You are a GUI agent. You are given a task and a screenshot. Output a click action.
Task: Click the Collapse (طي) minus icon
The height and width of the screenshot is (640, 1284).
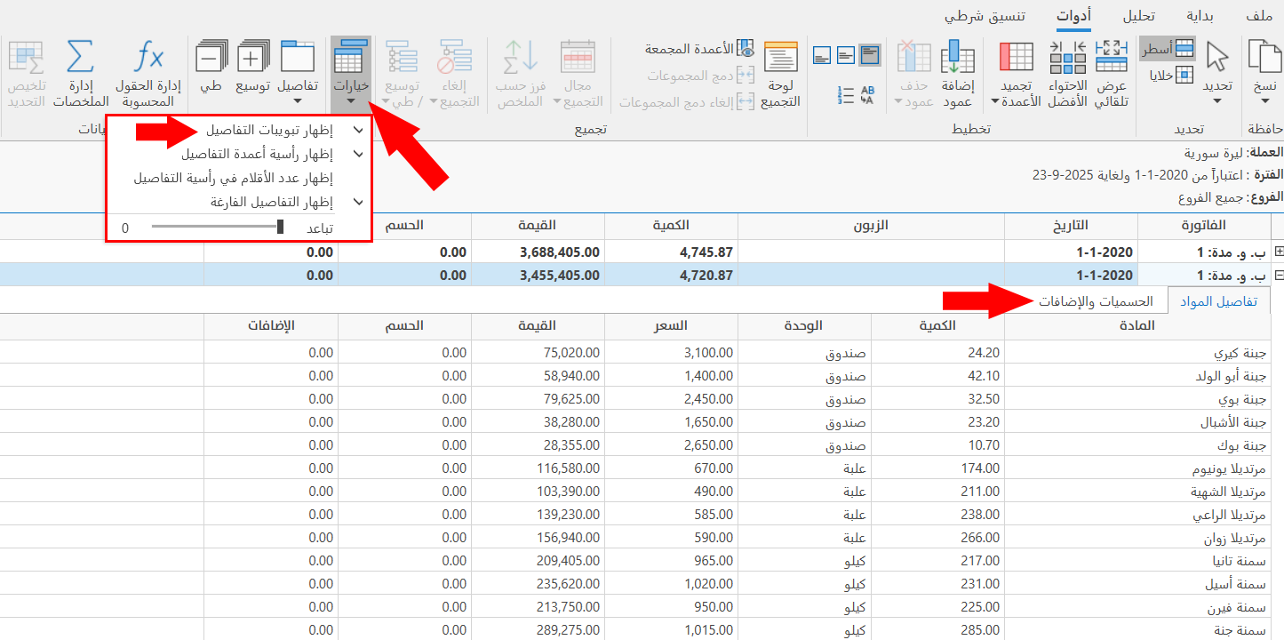point(211,57)
